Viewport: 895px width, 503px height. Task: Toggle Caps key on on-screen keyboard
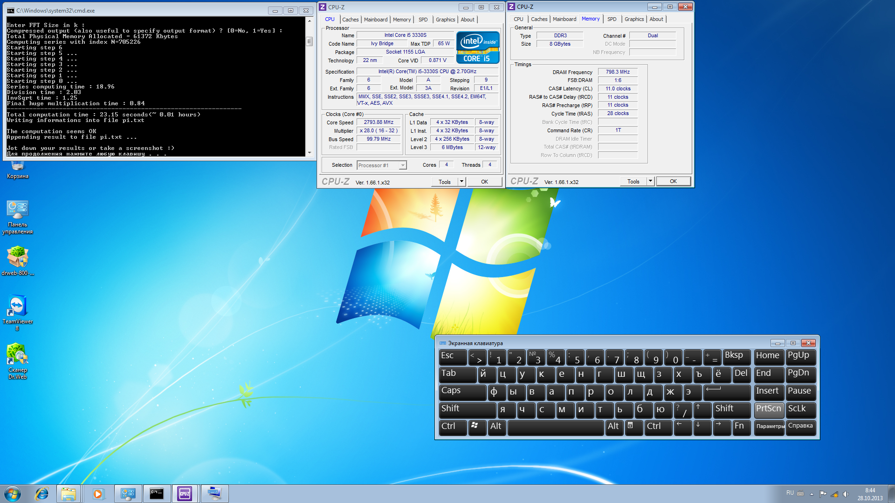coord(462,392)
